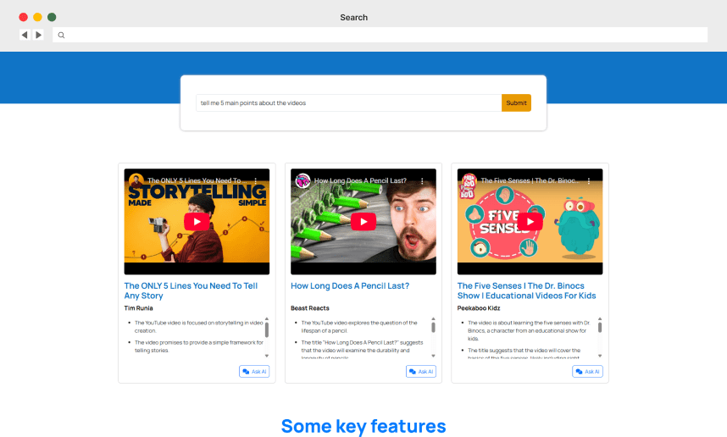Viewport: 727px width, 437px height.
Task: Click the Tim Runia channel avatar on video
Action: point(136,180)
